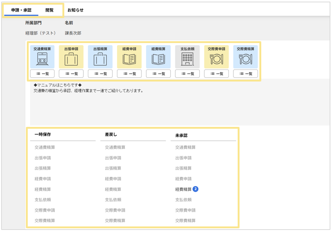This screenshot has width=332, height=232.
Task: Click the 交通費精算 train icon
Action: [x=42, y=57]
